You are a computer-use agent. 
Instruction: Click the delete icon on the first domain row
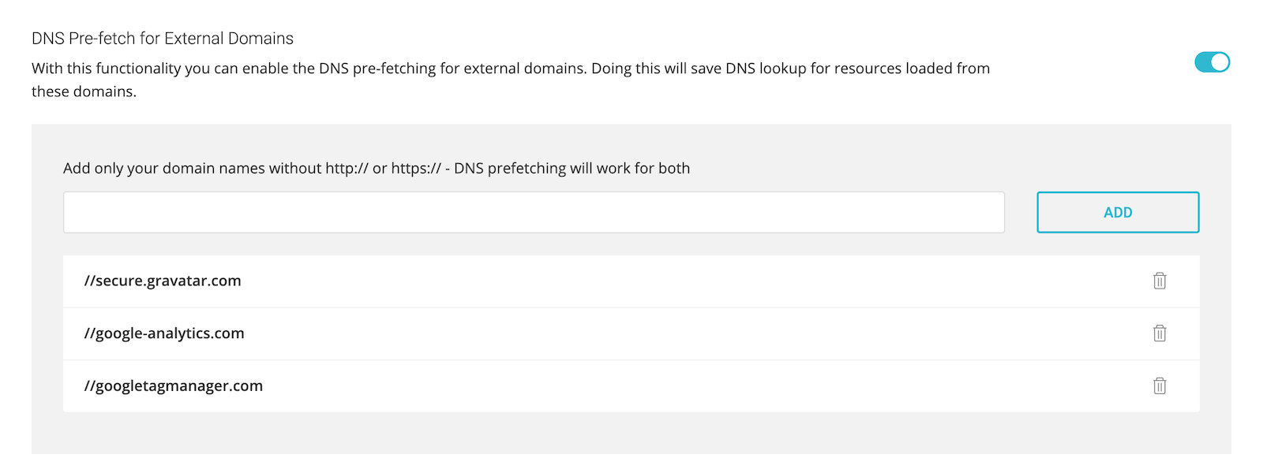click(x=1160, y=281)
